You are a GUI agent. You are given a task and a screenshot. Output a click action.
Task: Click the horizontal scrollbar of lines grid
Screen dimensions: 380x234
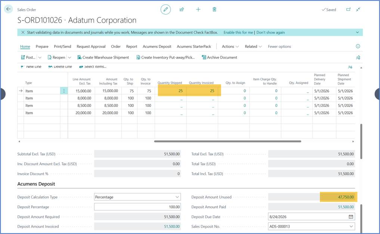coord(228,141)
